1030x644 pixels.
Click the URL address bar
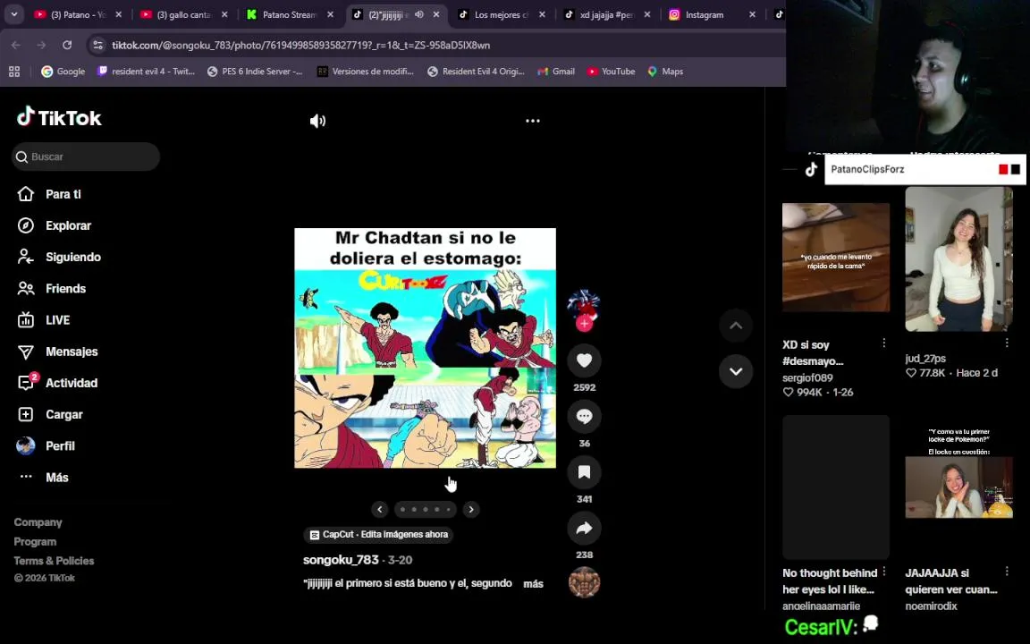[437, 45]
